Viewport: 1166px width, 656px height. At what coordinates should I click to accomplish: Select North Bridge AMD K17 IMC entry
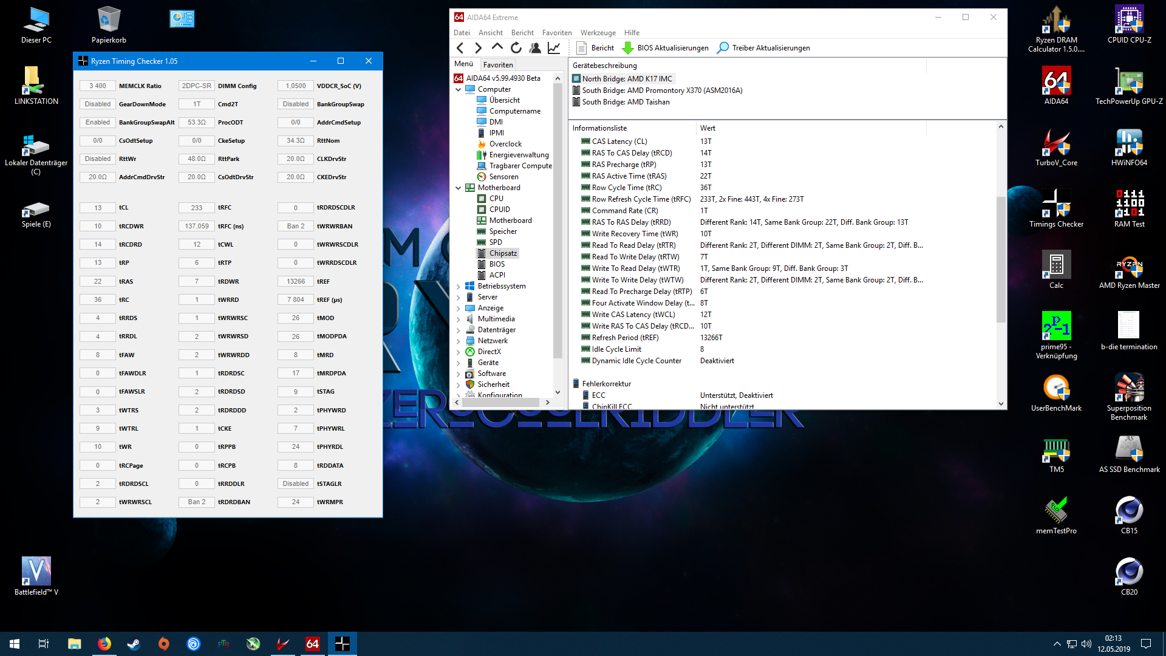(x=627, y=79)
